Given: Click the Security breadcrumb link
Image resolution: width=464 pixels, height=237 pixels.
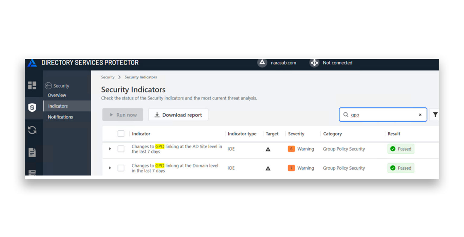Looking at the screenshot, I should click(x=108, y=77).
